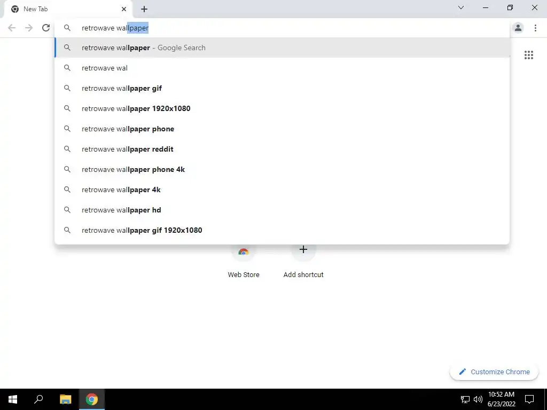Select the New Tab tab
This screenshot has width=547, height=410.
tap(68, 9)
